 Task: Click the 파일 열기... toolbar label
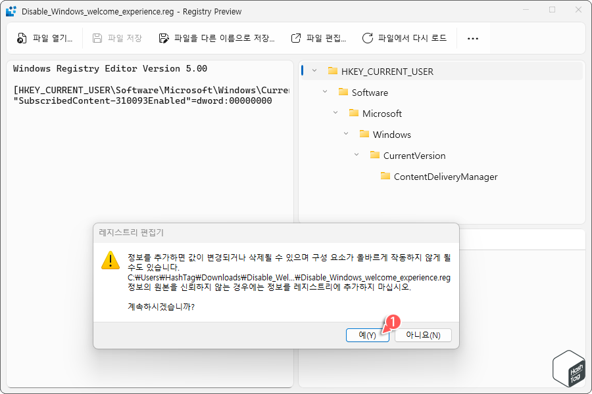tap(53, 38)
